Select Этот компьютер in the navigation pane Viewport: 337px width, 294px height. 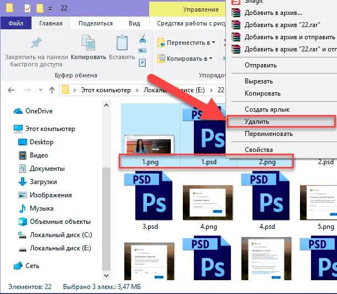pyautogui.click(x=44, y=129)
